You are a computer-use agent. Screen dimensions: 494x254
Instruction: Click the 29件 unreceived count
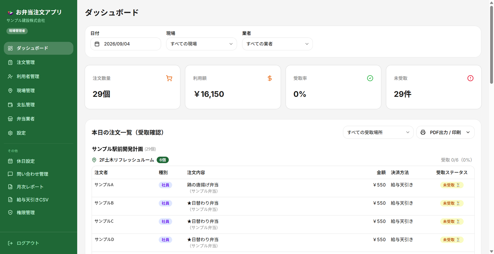tap(402, 94)
